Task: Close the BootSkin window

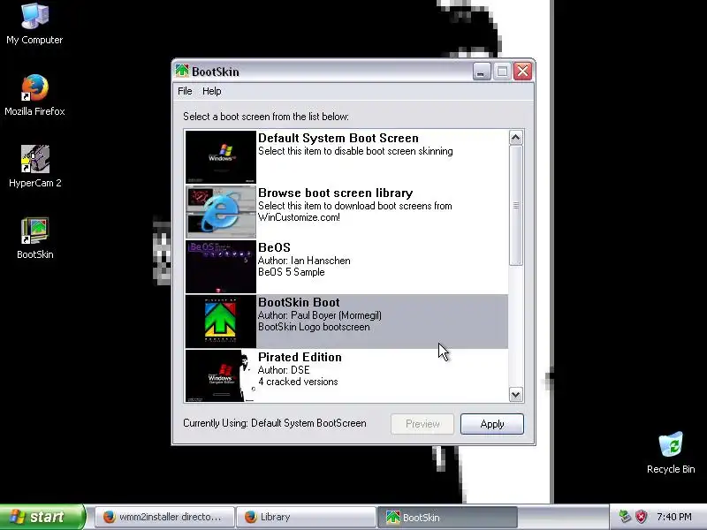Action: click(522, 72)
